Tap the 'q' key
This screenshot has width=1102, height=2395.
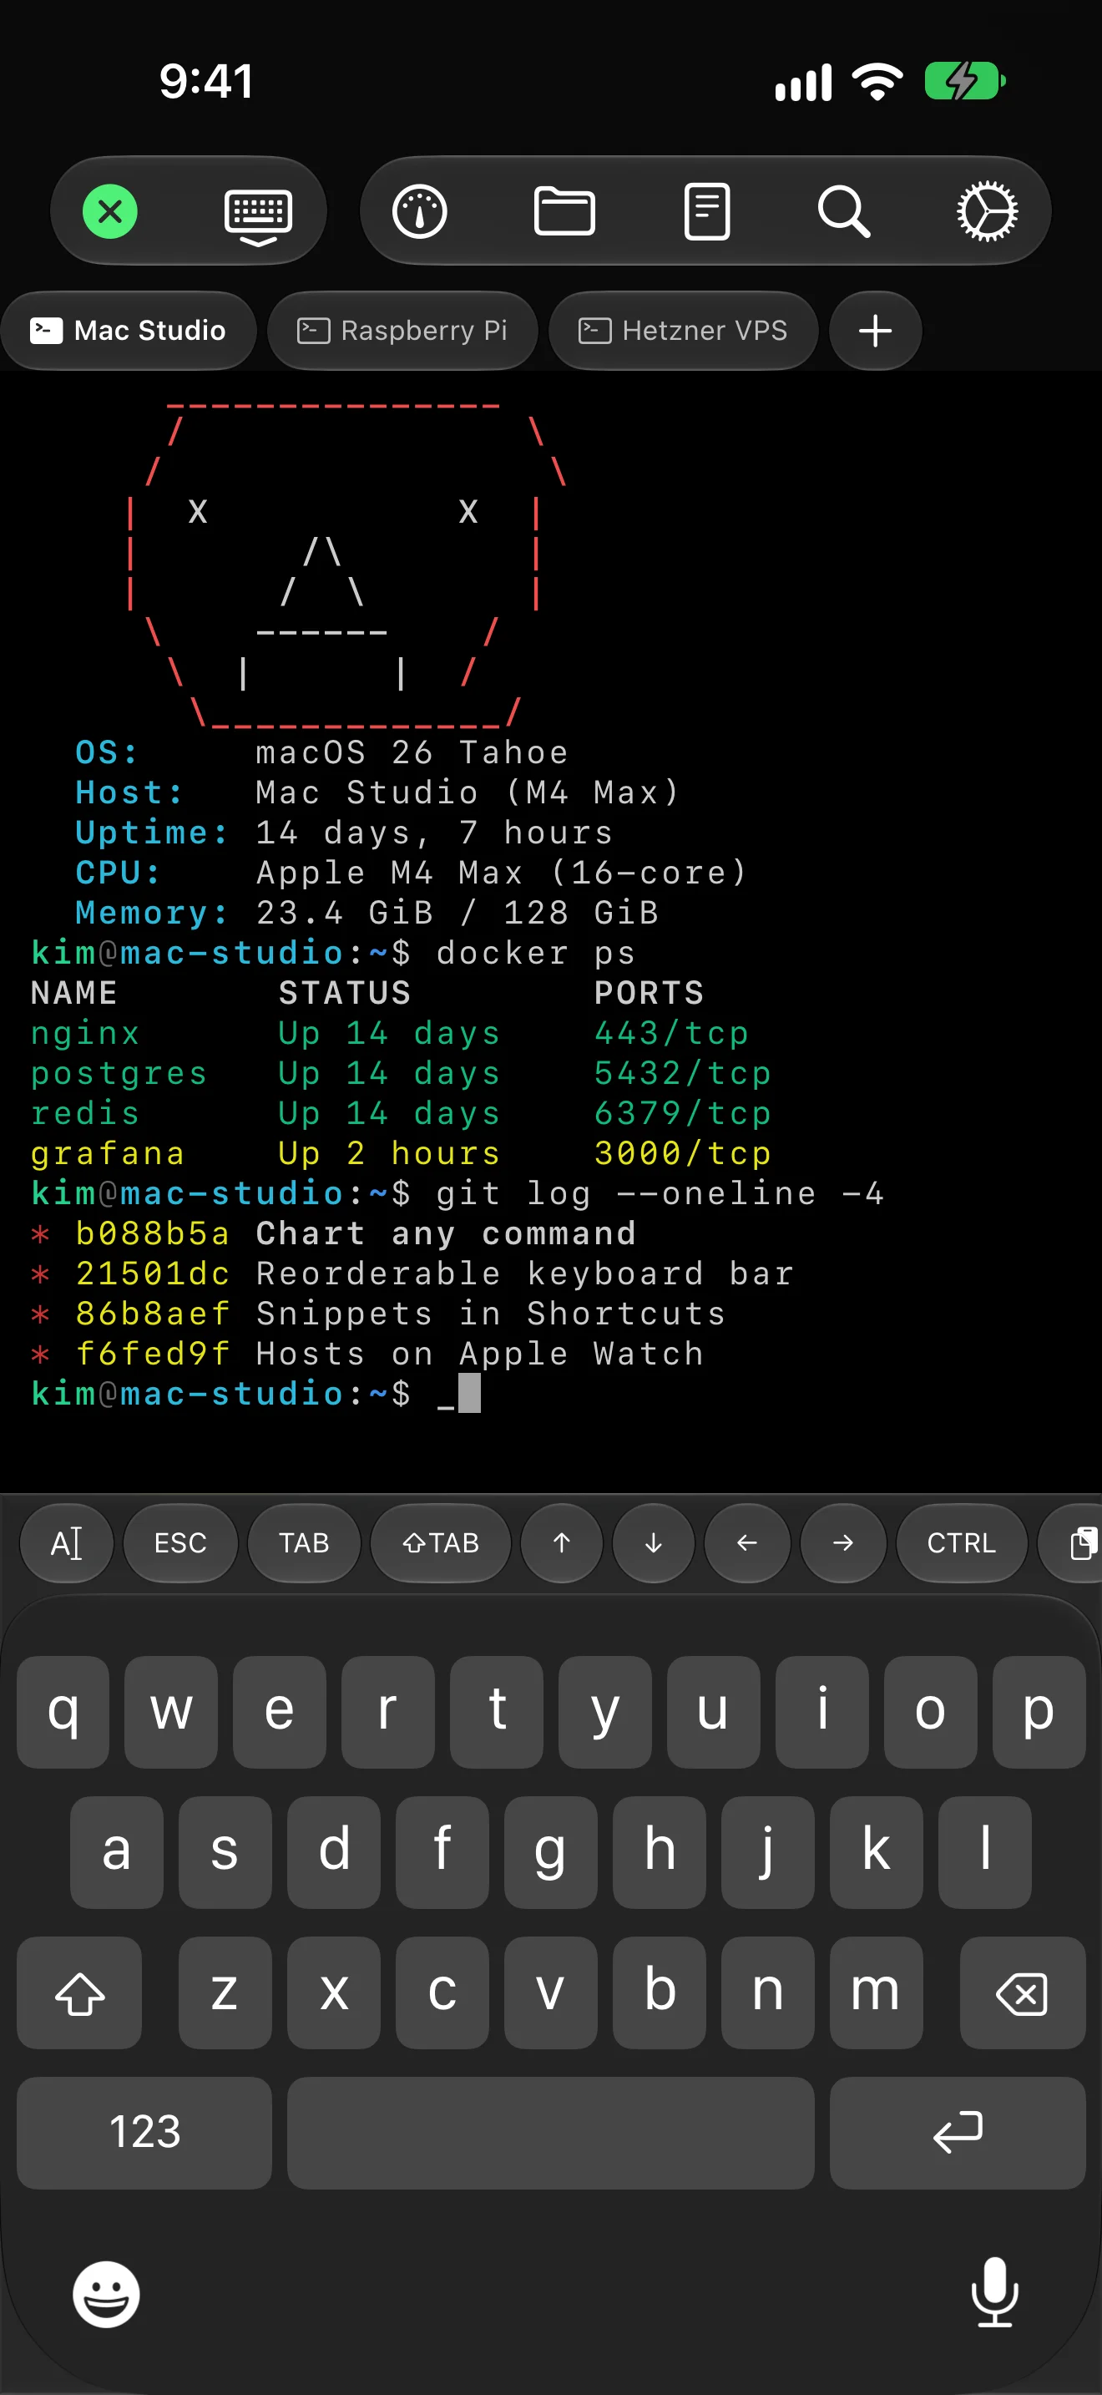click(x=63, y=1712)
